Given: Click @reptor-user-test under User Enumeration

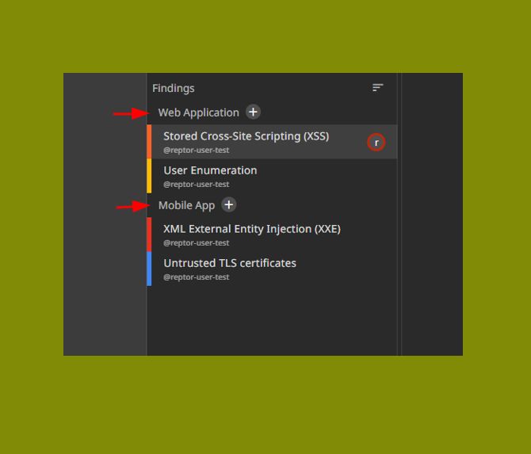Looking at the screenshot, I should [x=196, y=184].
